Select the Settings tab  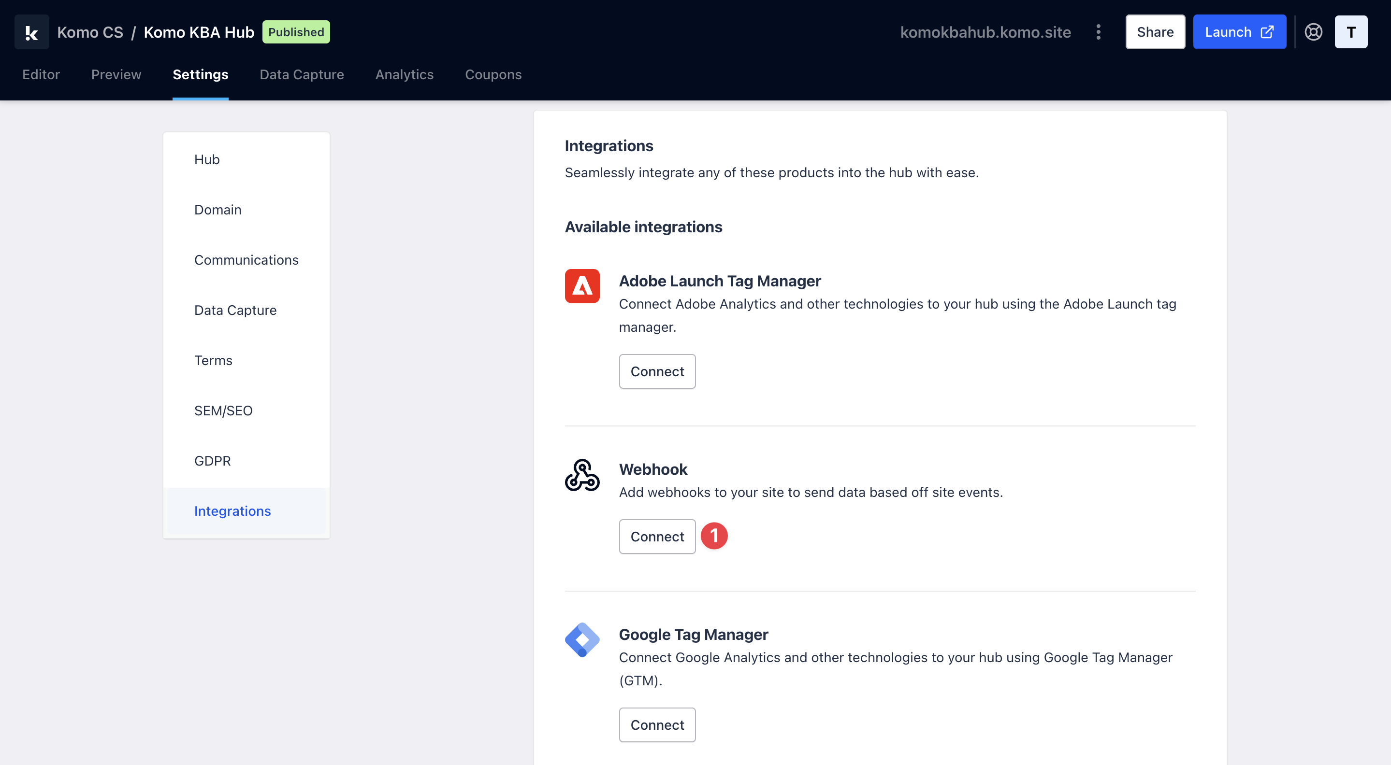(200, 74)
